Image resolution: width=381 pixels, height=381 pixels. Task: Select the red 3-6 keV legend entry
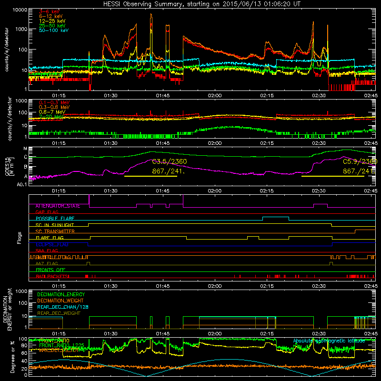[x=50, y=11]
